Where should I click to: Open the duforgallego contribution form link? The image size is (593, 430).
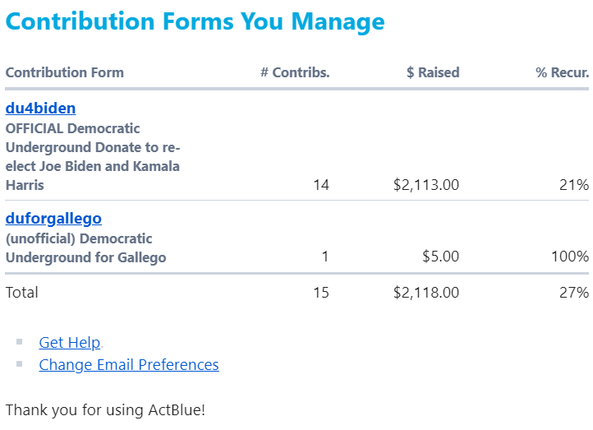pos(53,219)
